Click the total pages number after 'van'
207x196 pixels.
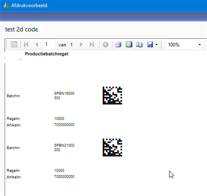coord(72,45)
